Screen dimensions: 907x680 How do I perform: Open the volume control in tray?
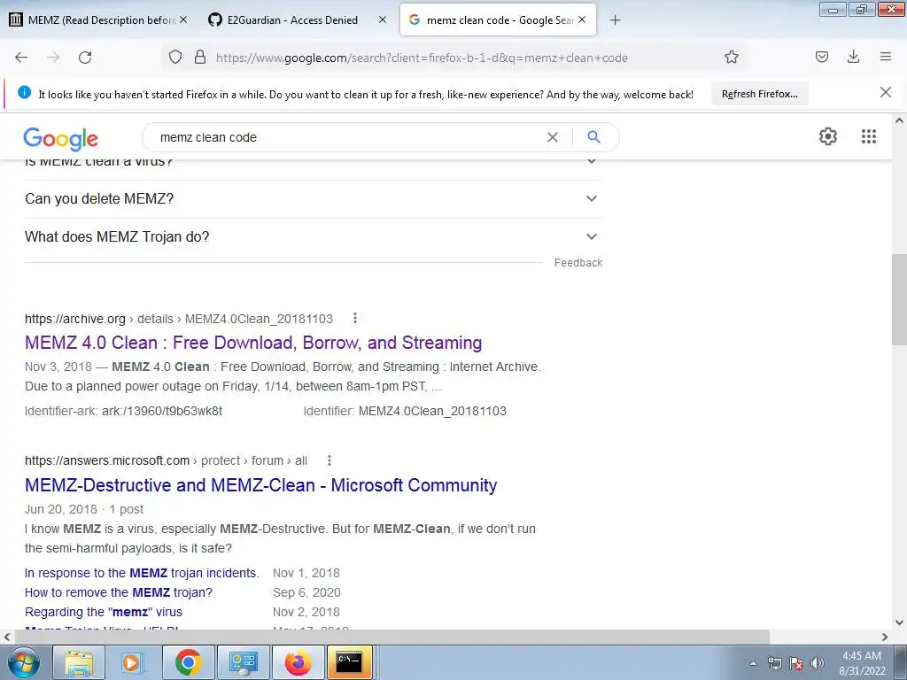point(817,663)
